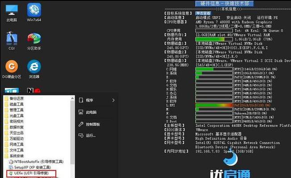Click the program list scrollbar thumb
This screenshot has width=291, height=178.
coord(72,133)
